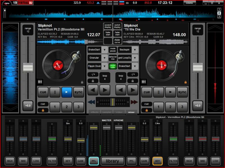The height and width of the screenshot is (168, 225).
Task: Open the Backspin effect dropdown arrow
Action: click(x=135, y=50)
